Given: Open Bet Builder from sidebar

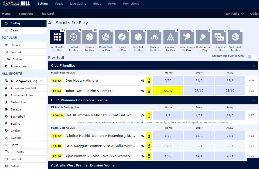Looking at the screenshot, I should tap(23, 59).
